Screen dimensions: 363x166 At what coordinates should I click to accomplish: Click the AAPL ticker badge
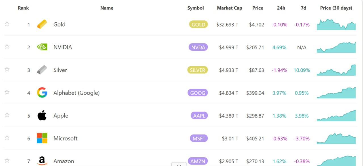point(199,116)
